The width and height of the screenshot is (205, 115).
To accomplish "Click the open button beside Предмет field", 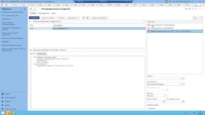I will click(184, 79).
